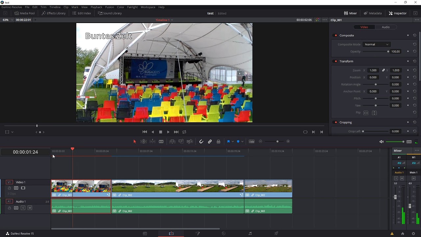Open the Playback menu
This screenshot has width=421, height=237.
pos(96,7)
